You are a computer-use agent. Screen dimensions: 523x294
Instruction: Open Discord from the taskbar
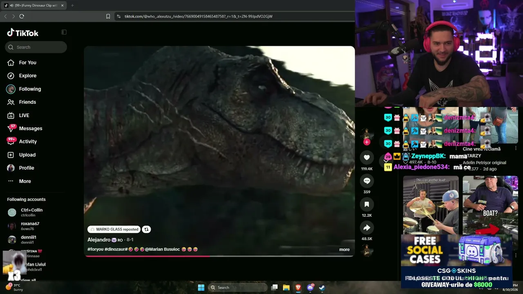pos(310,287)
